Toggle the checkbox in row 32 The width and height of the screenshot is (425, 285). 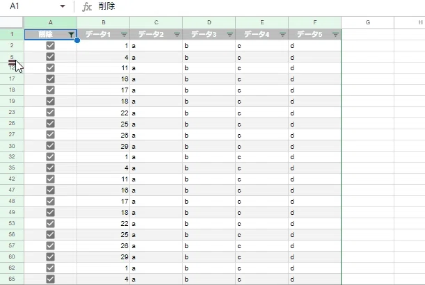[50, 156]
